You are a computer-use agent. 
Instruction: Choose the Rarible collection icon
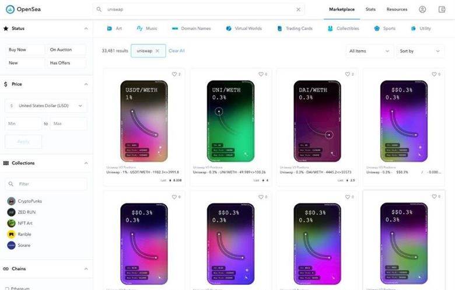coord(11,234)
